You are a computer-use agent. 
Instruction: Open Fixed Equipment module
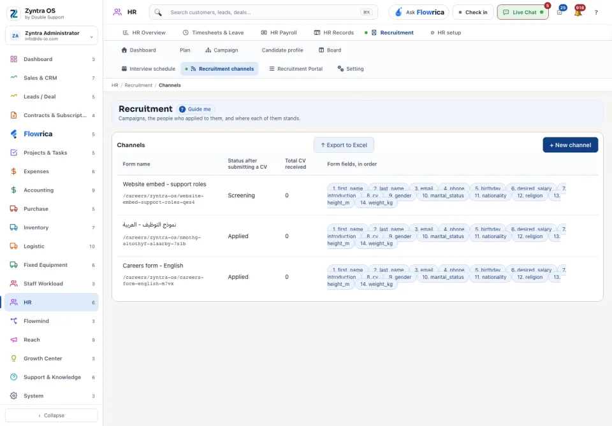click(x=51, y=265)
